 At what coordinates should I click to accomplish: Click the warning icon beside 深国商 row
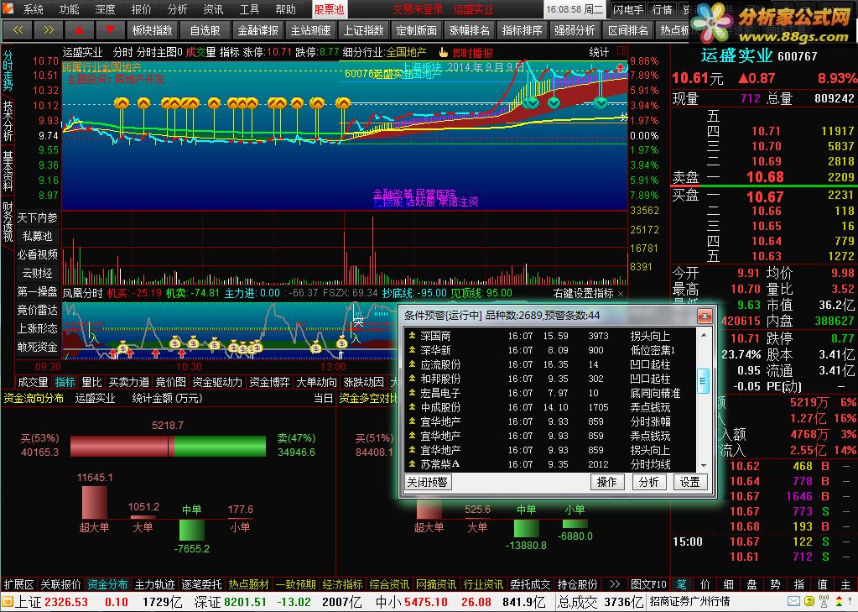(412, 336)
